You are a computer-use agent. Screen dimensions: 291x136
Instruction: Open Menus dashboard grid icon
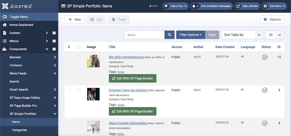point(54,41)
